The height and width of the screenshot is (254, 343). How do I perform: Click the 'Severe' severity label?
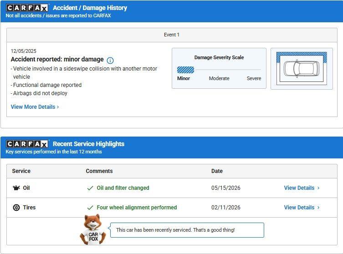tap(254, 78)
